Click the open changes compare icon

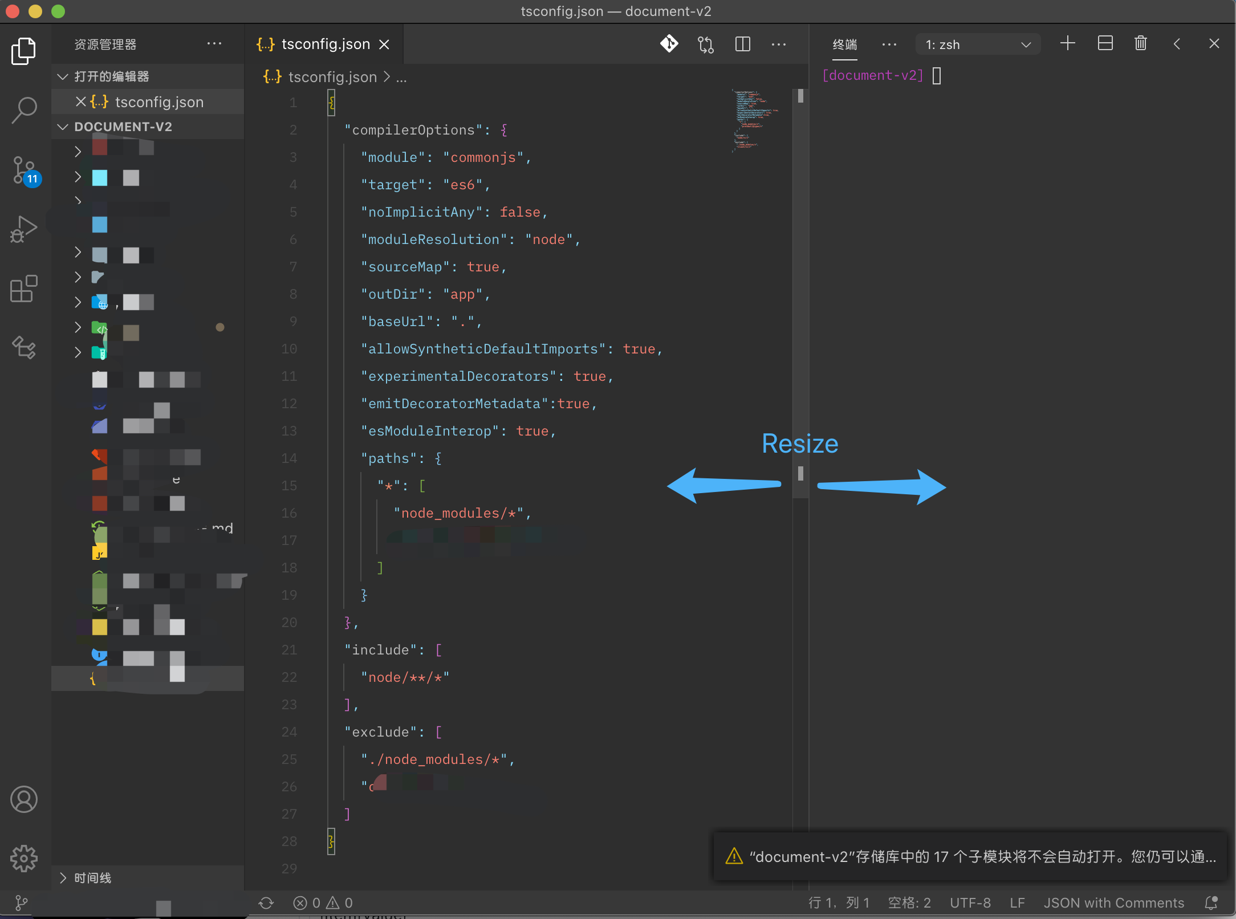[705, 44]
